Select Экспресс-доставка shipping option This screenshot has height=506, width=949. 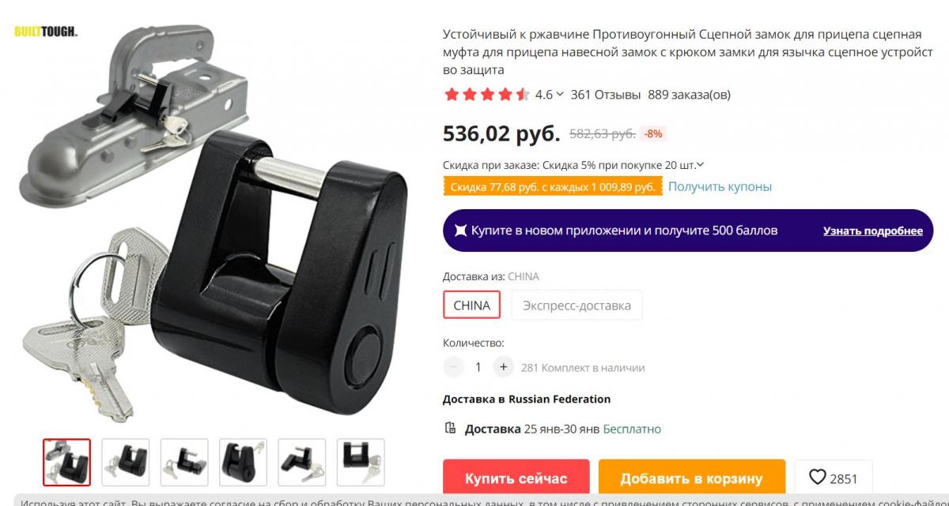(x=577, y=305)
